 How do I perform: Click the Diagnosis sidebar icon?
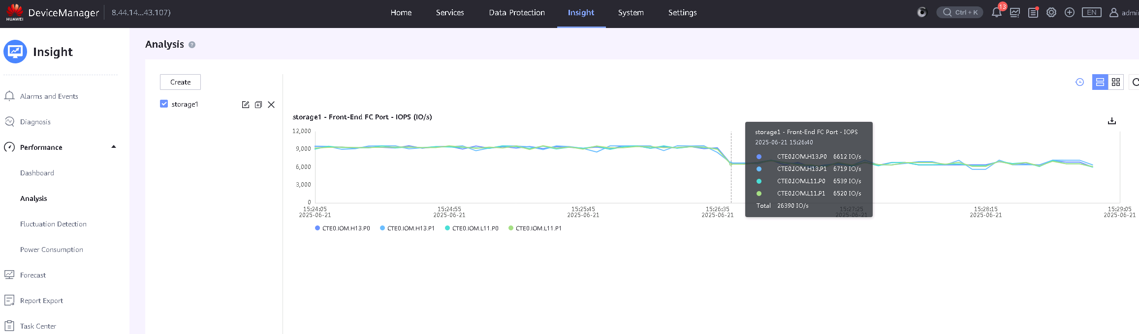9,121
